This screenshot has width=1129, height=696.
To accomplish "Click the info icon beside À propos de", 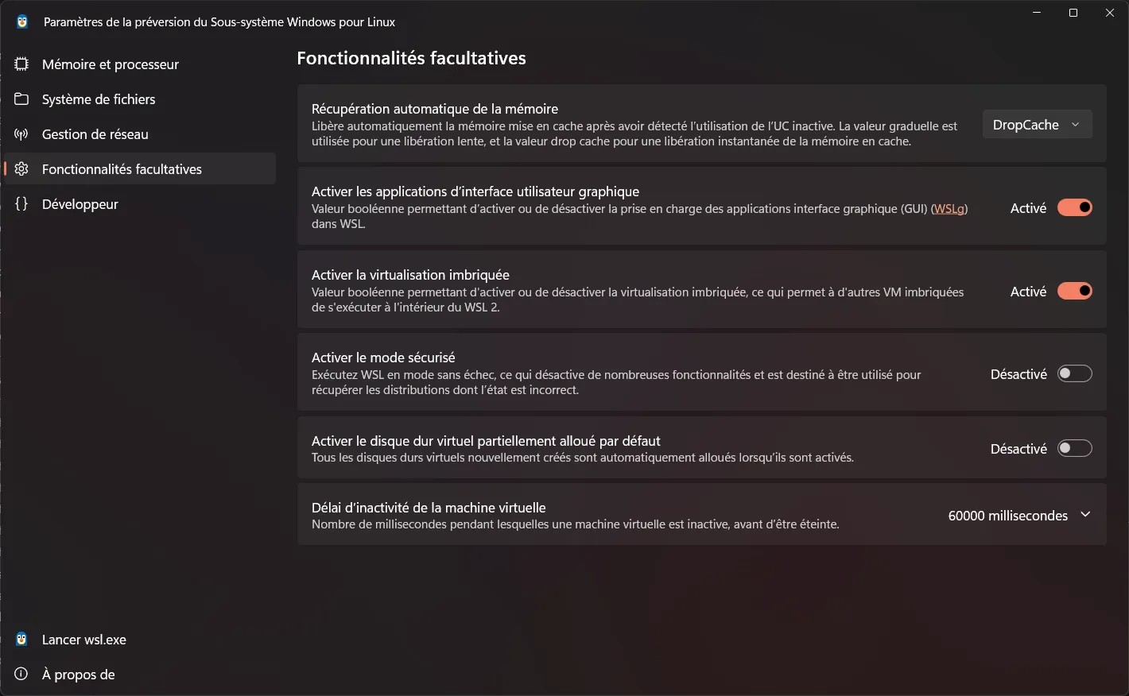I will [21, 674].
